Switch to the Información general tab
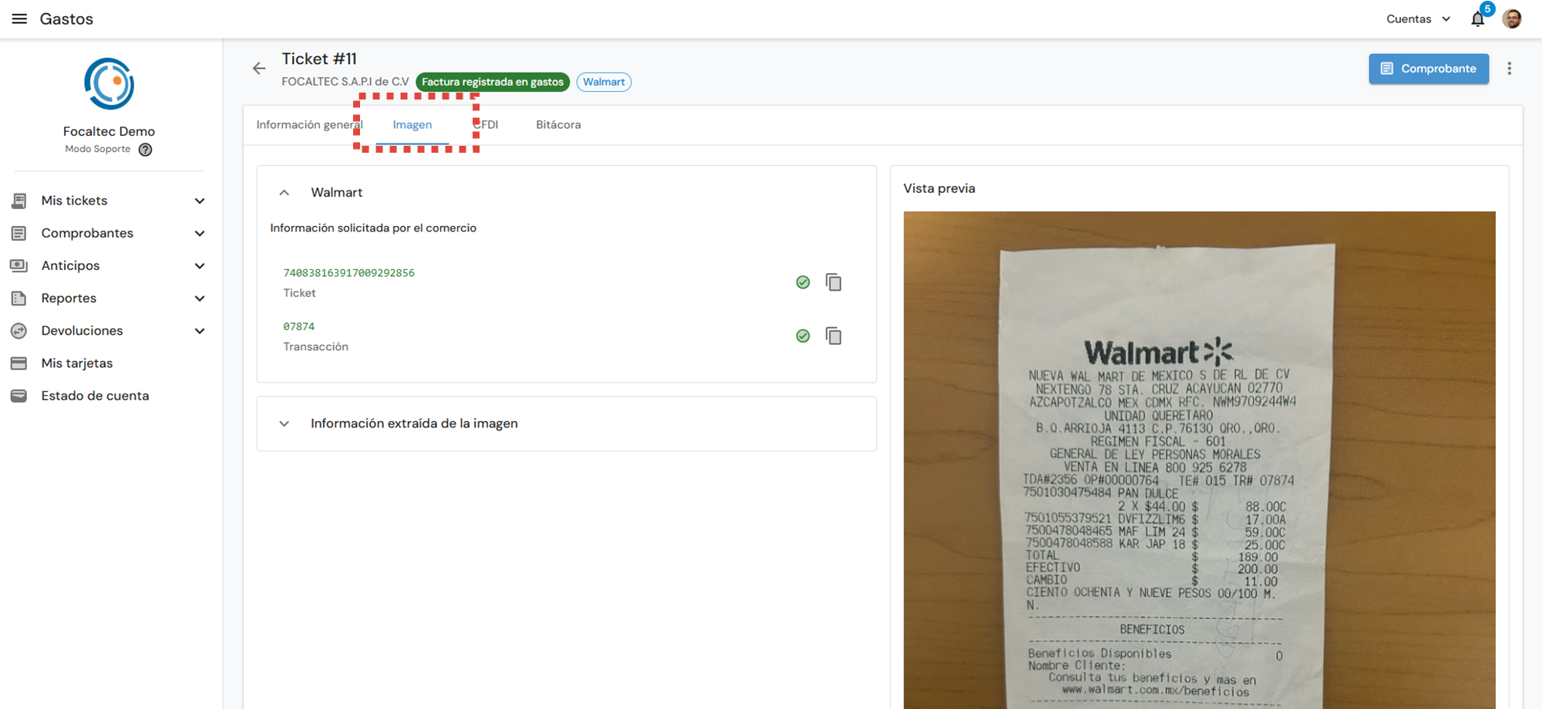 309,125
